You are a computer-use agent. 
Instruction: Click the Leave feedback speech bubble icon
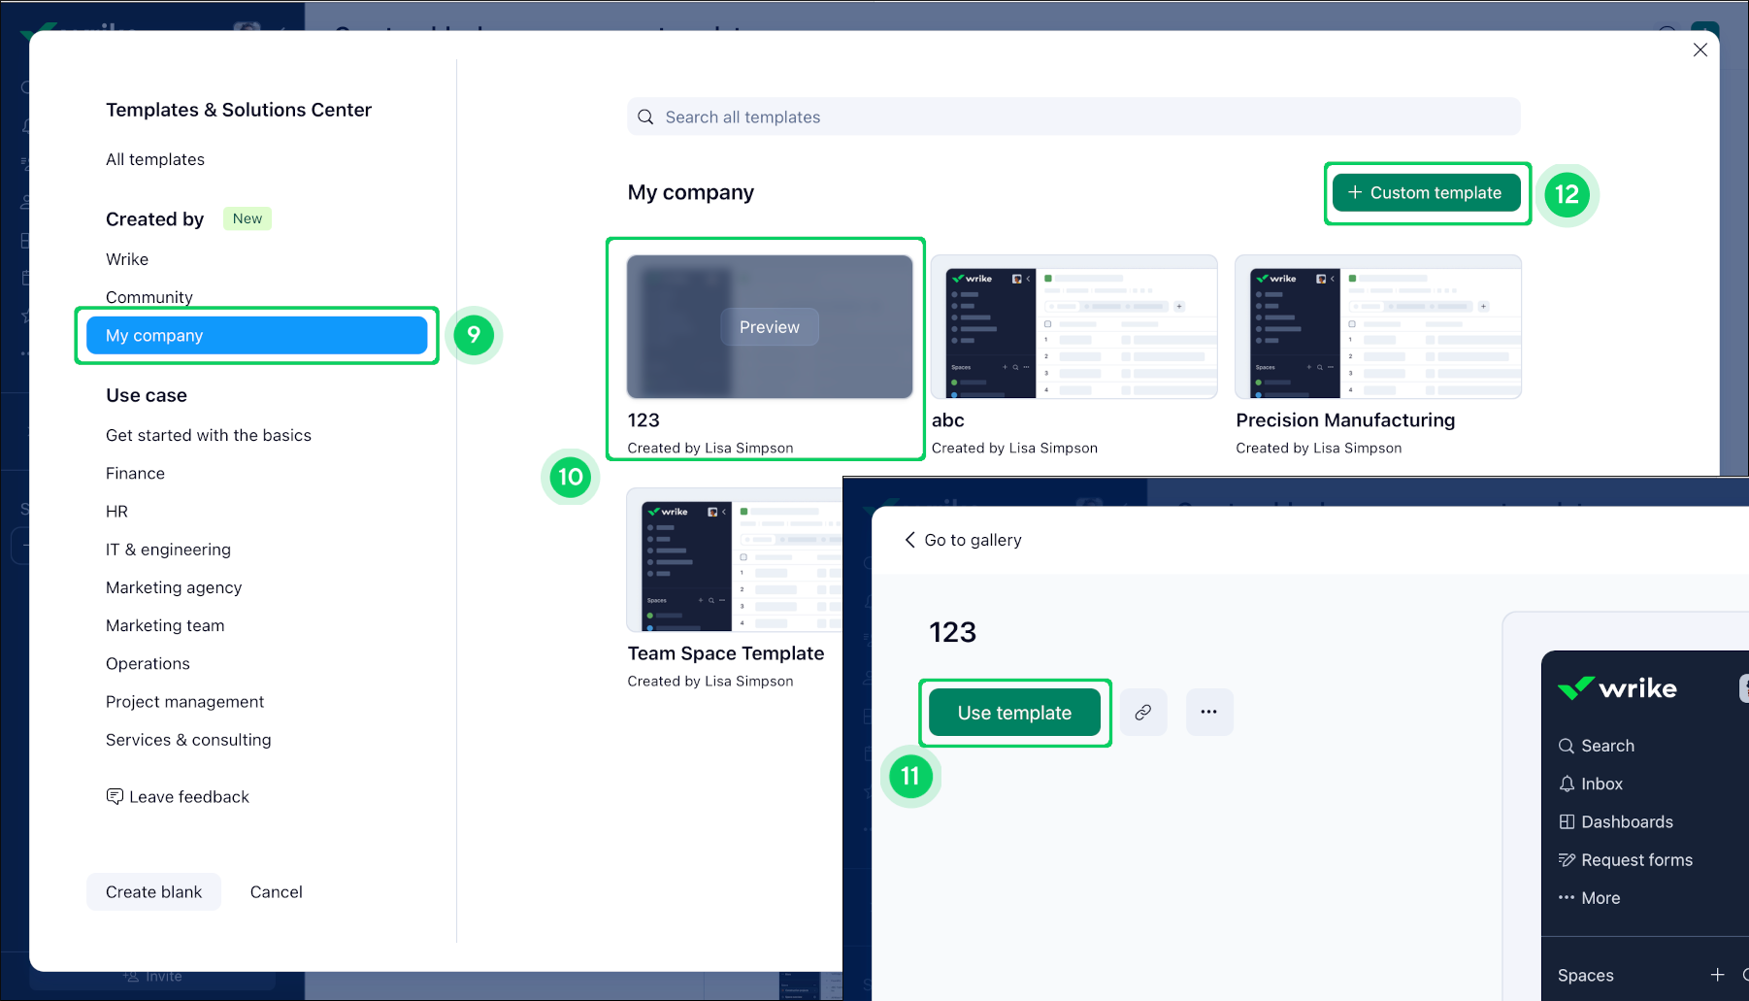point(115,796)
